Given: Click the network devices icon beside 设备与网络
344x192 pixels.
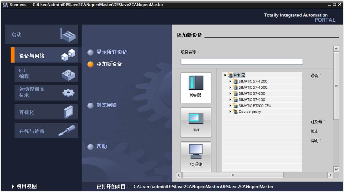Looking at the screenshot, I should click(68, 55).
